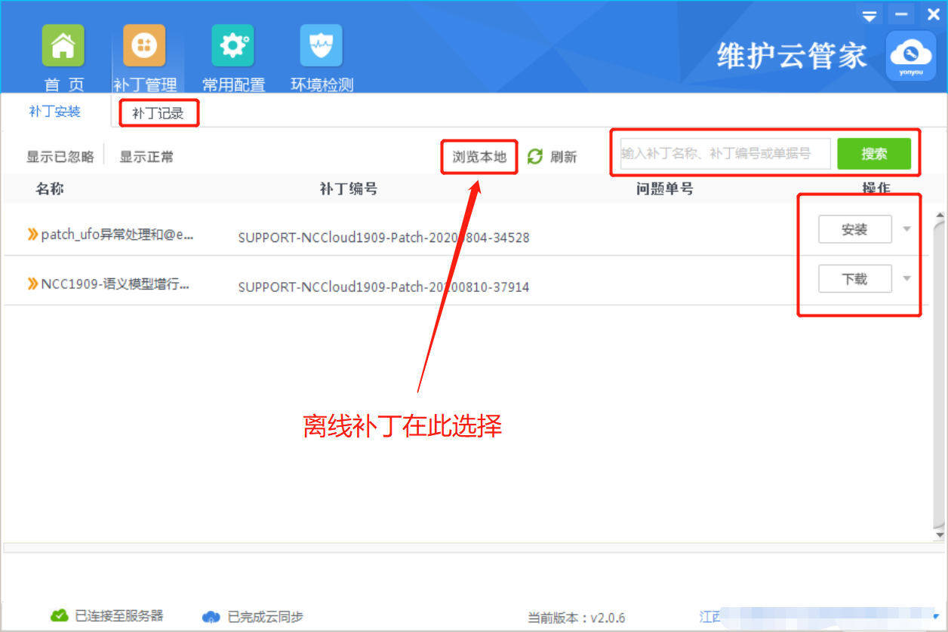Click the vertical scrollbar of patch list

pyautogui.click(x=938, y=370)
